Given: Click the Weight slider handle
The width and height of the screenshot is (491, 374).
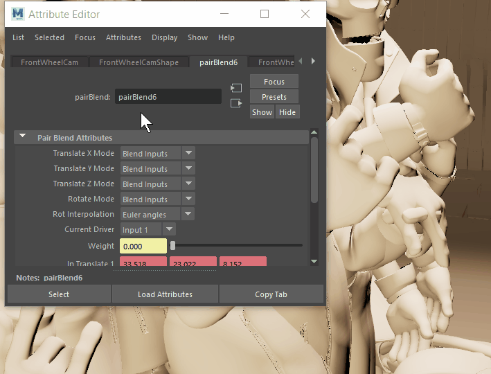Looking at the screenshot, I should (172, 246).
